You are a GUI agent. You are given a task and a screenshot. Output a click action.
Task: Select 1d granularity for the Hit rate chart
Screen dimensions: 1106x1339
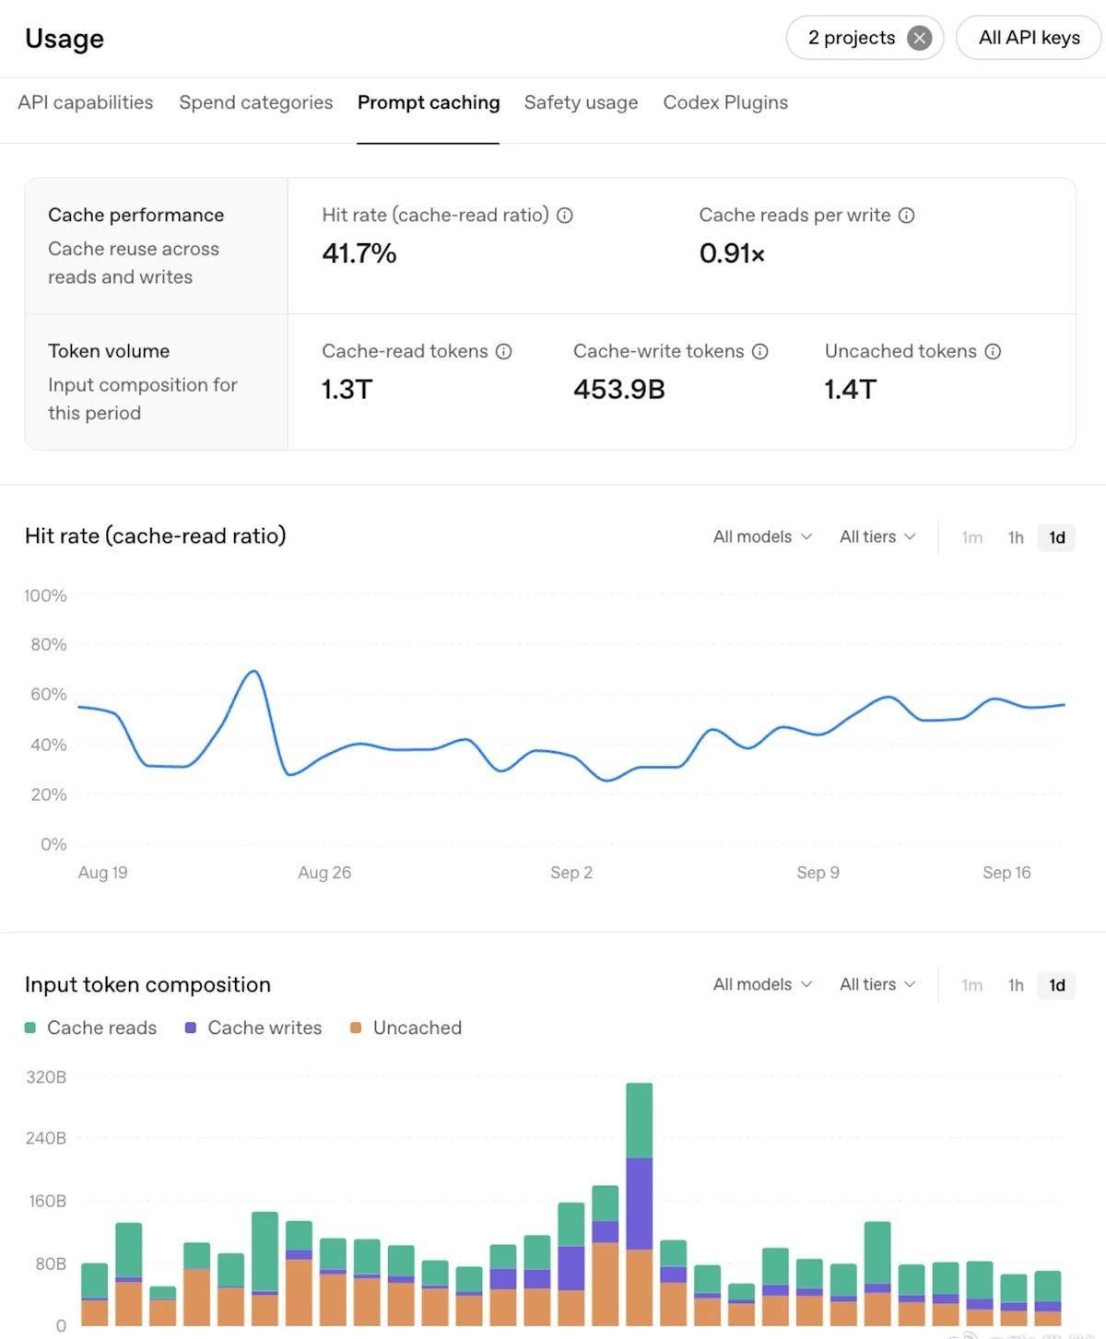(1057, 537)
